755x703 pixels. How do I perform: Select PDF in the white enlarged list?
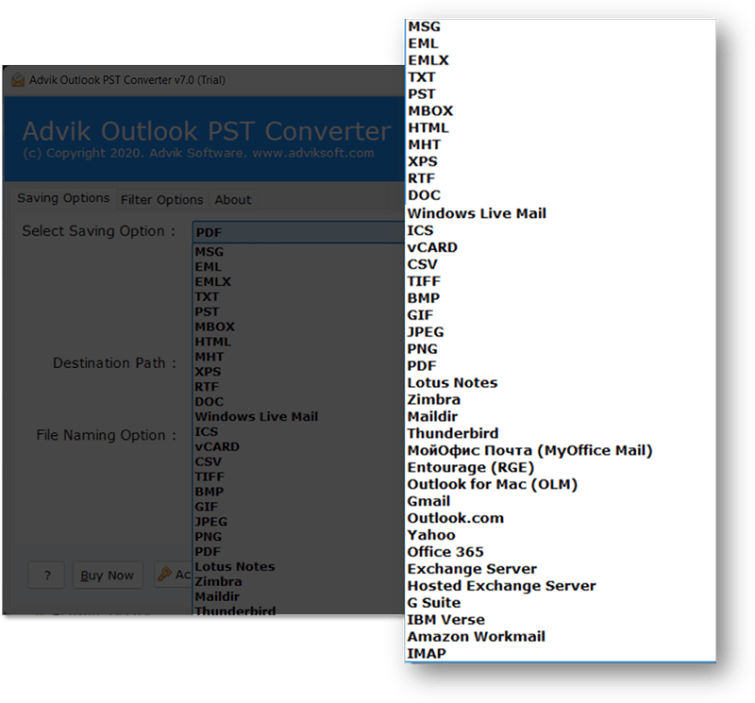coord(422,366)
